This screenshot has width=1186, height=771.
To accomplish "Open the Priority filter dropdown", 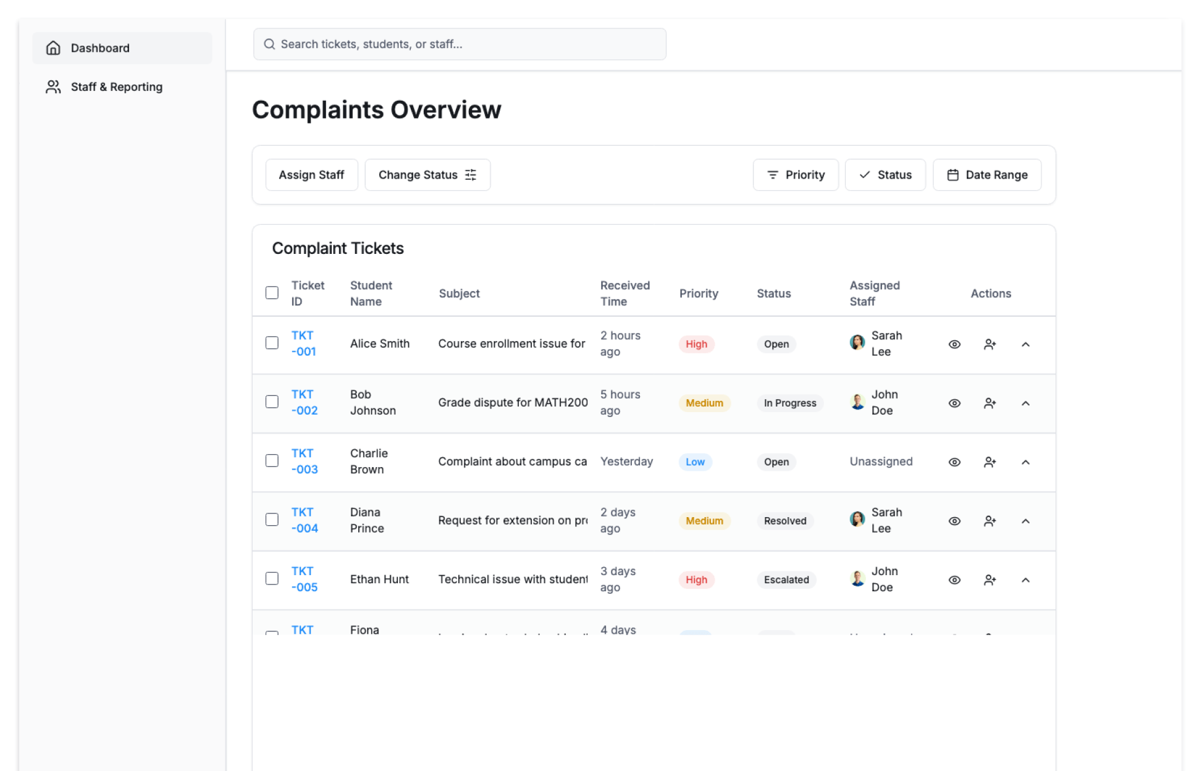I will (x=795, y=175).
